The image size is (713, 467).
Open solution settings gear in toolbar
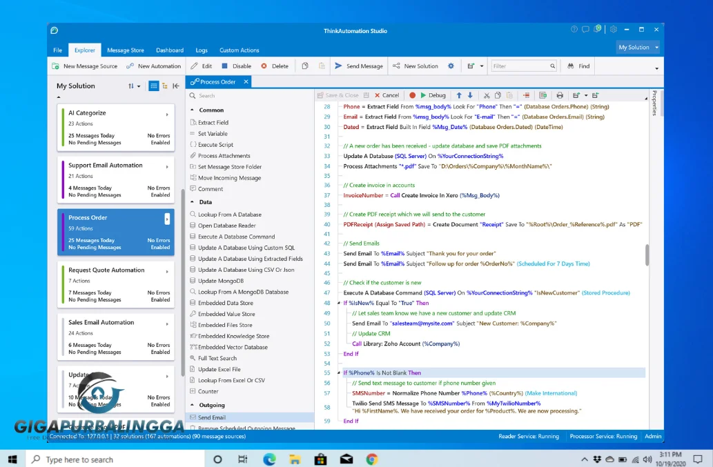pos(451,66)
